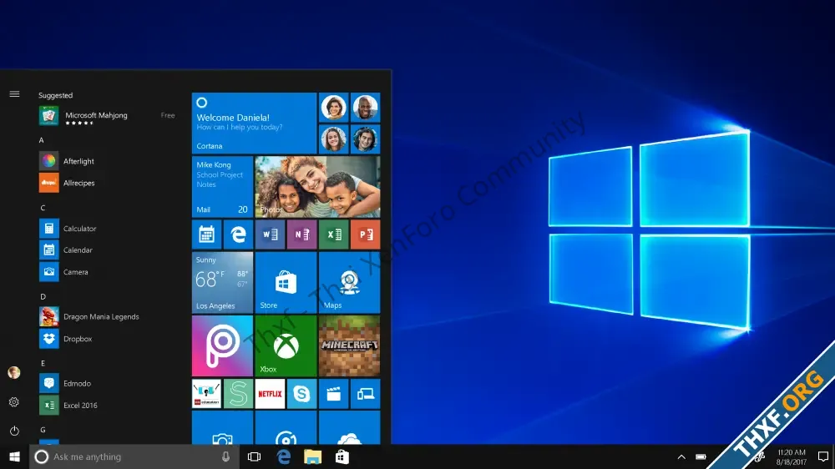The image size is (835, 469).
Task: Jump to letter E section header
Action: point(43,363)
